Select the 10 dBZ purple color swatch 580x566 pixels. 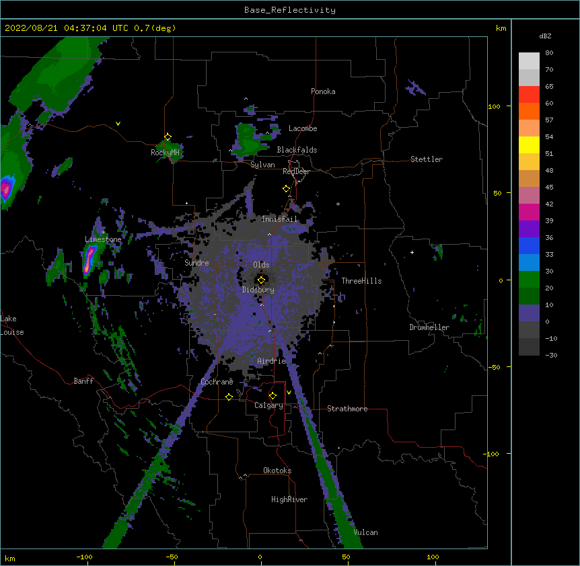click(529, 313)
